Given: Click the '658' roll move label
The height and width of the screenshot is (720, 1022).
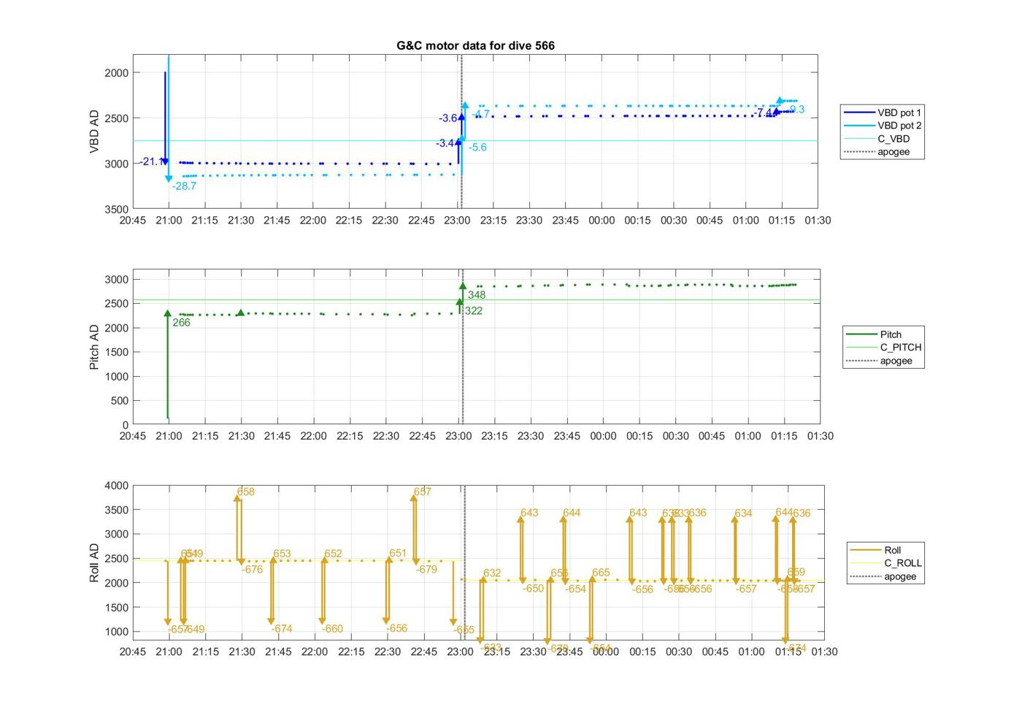Looking at the screenshot, I should pyautogui.click(x=246, y=491).
